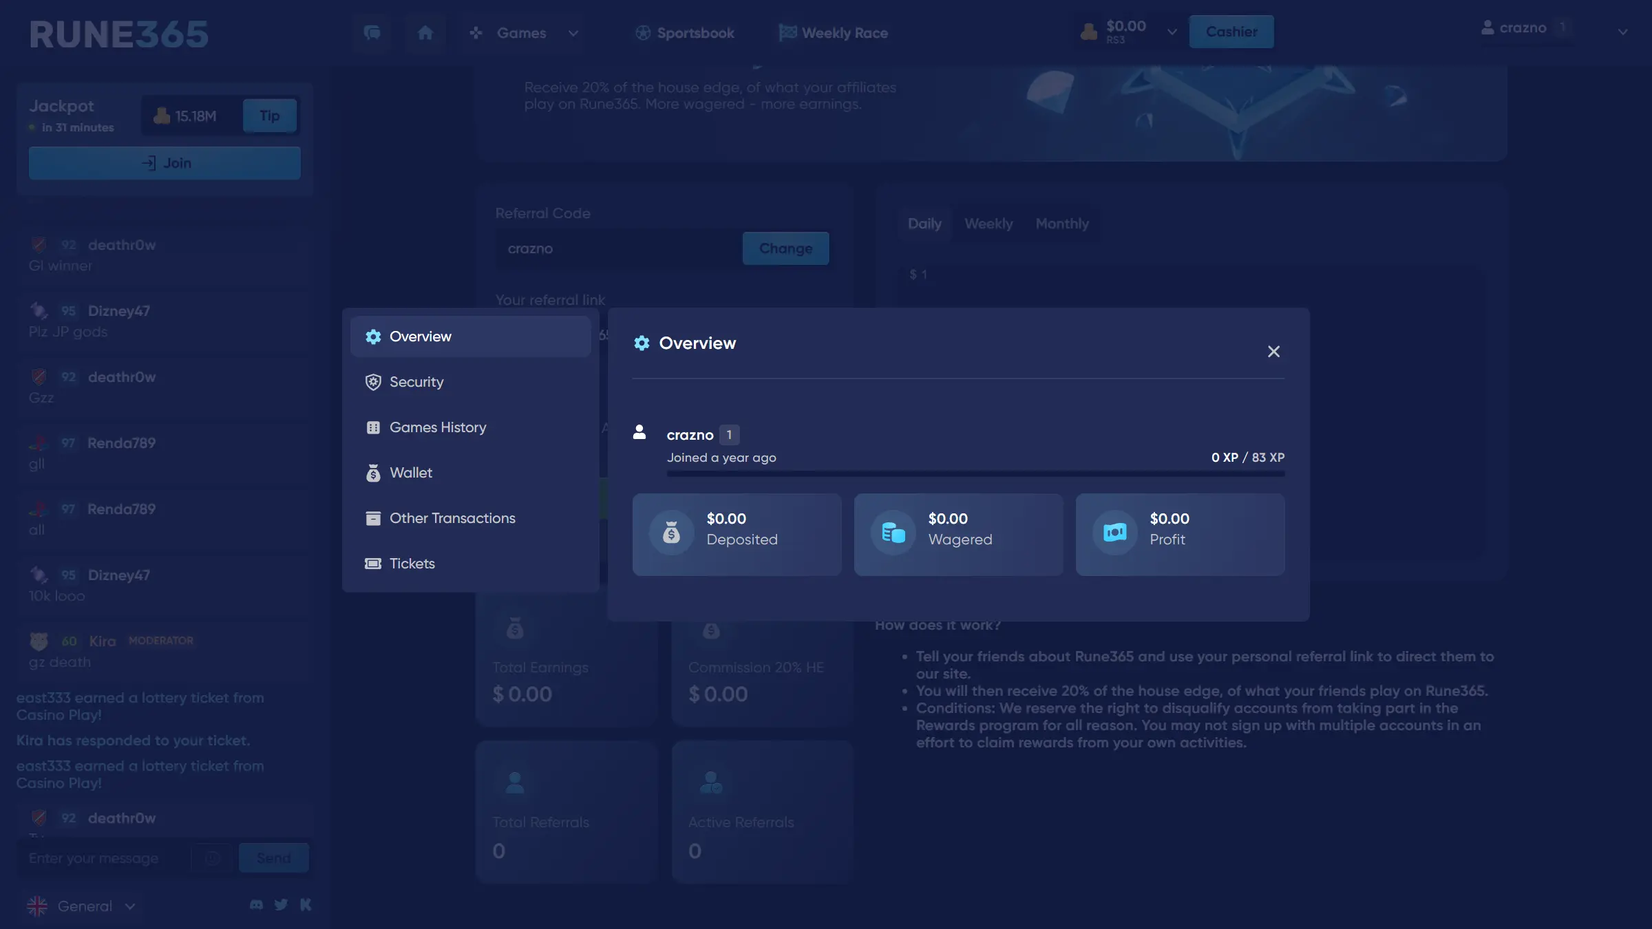This screenshot has width=1652, height=929.
Task: Click the chat message input field
Action: click(103, 858)
